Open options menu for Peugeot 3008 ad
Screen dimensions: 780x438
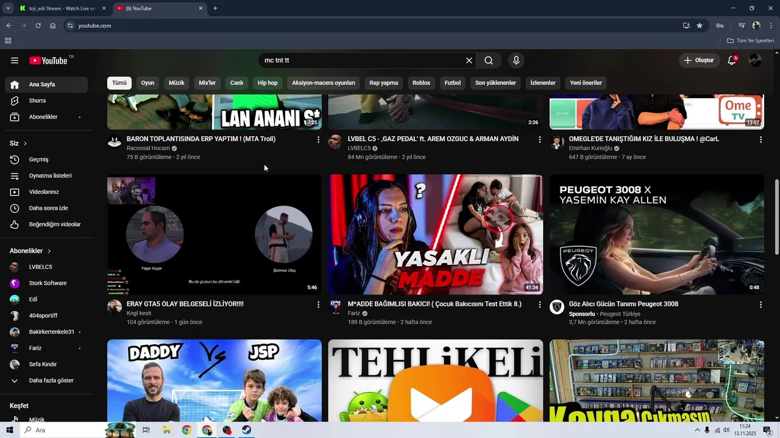click(760, 304)
